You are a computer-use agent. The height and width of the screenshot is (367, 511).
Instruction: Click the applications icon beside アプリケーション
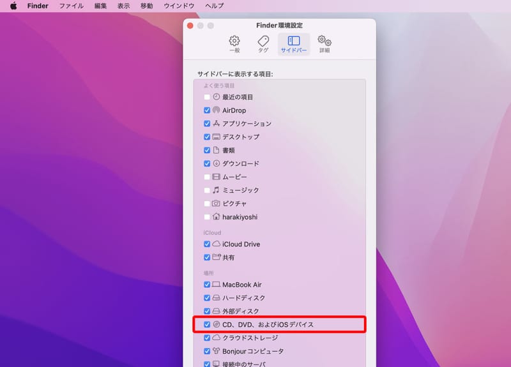click(x=216, y=123)
